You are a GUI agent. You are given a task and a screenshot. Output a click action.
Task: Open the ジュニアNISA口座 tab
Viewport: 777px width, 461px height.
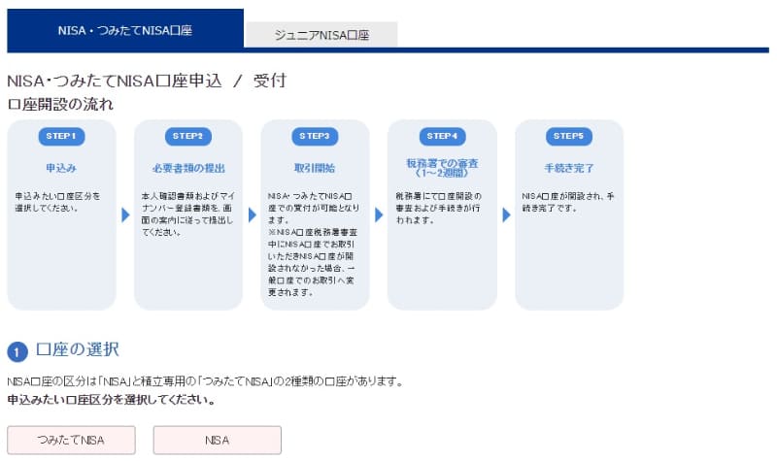[321, 35]
